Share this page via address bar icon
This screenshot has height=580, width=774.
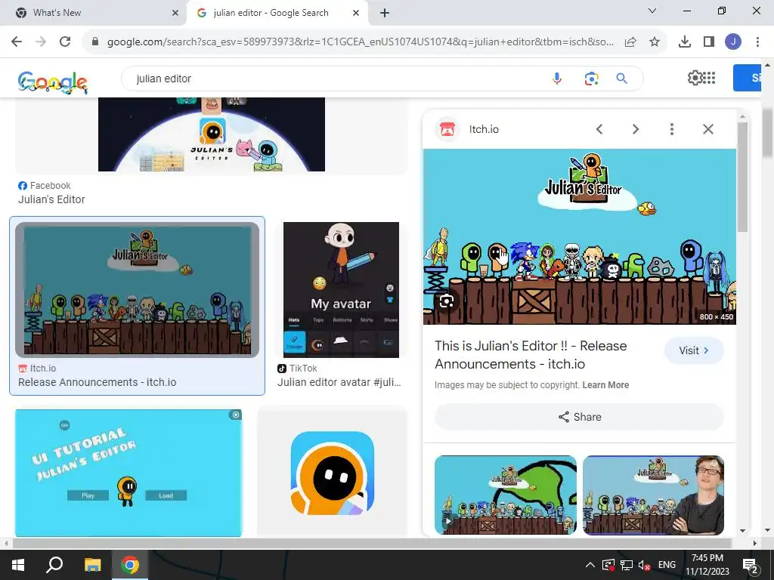click(630, 42)
